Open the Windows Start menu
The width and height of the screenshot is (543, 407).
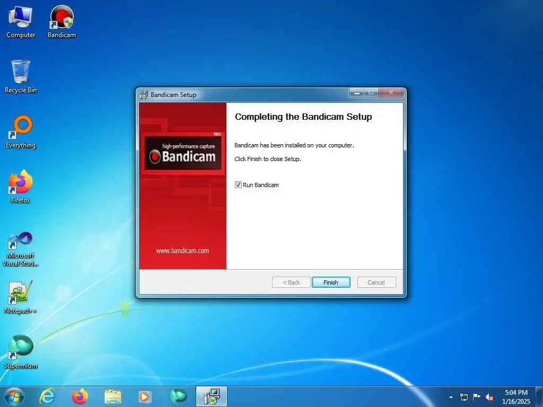coord(14,396)
